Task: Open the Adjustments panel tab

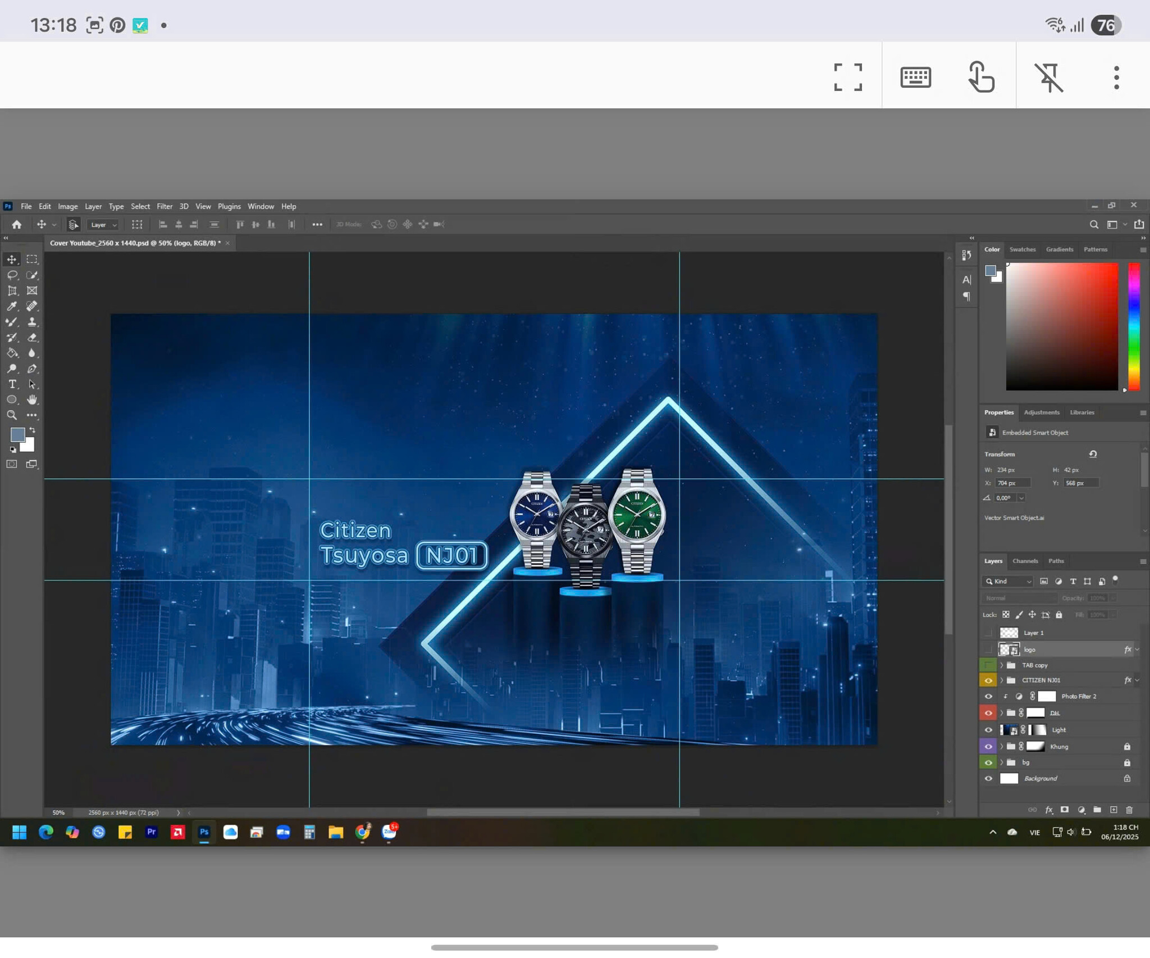Action: pyautogui.click(x=1042, y=412)
